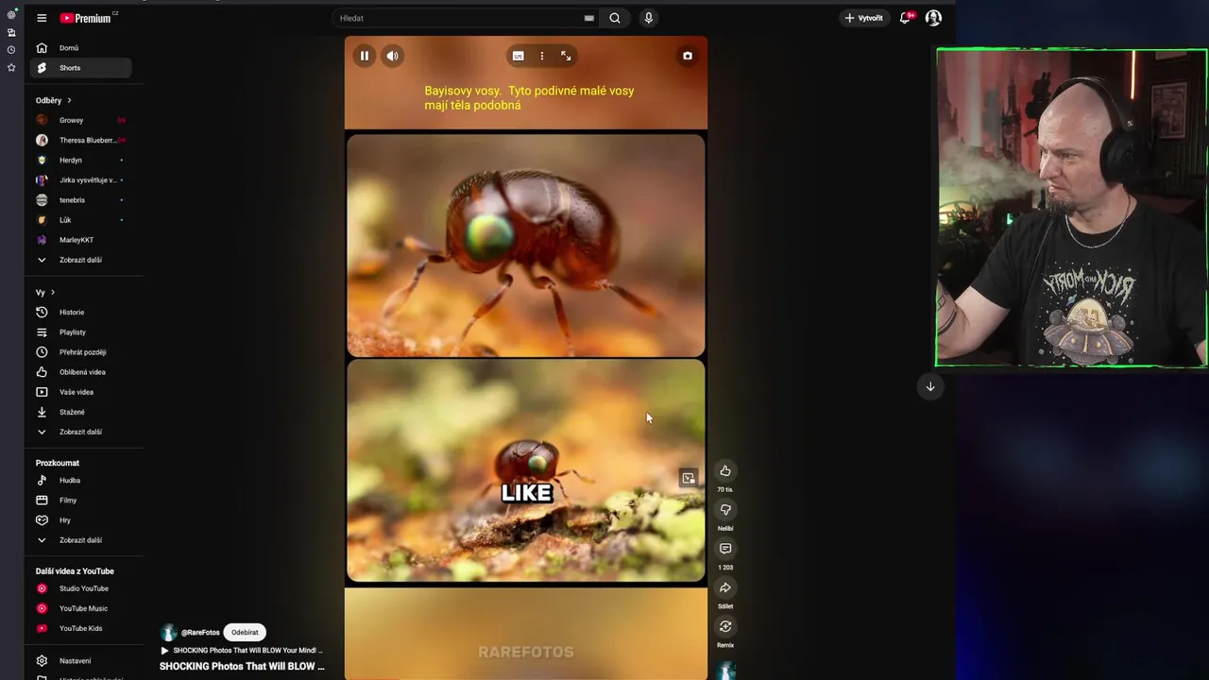Screen dimensions: 1209x680
Task: Expand the Vy section chevron
Action: pyautogui.click(x=53, y=293)
